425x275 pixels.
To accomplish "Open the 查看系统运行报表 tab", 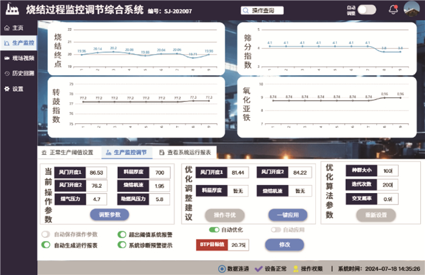I will pyautogui.click(x=184, y=153).
